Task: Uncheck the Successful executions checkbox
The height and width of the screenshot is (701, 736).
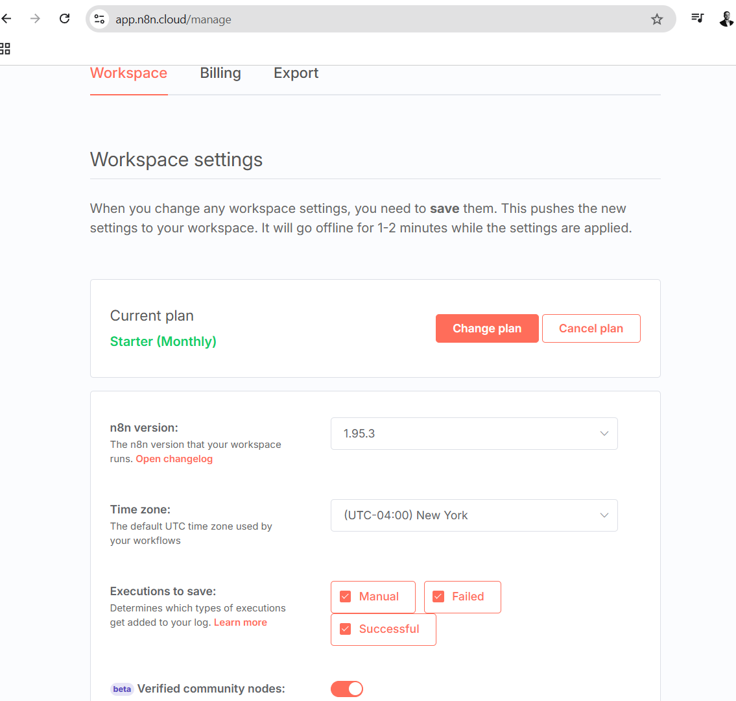Action: point(346,629)
